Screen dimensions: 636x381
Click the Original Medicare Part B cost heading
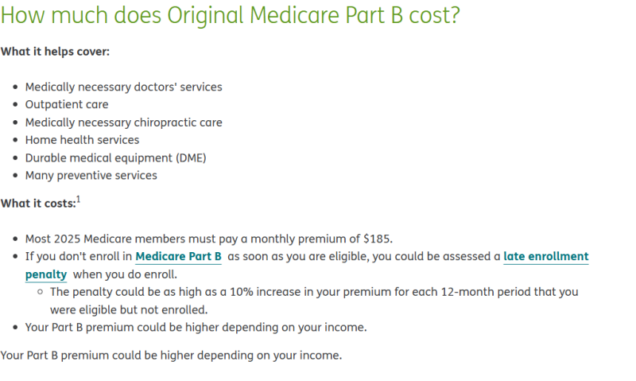point(231,16)
